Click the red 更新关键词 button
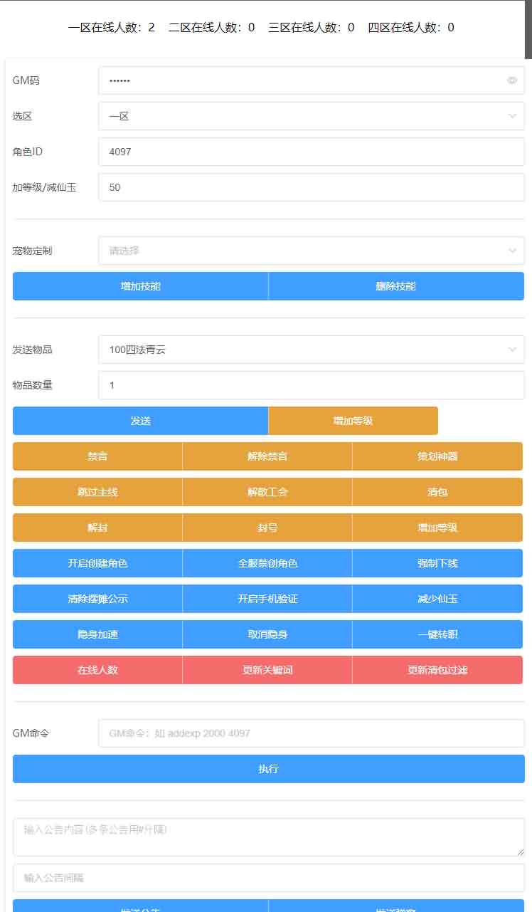The image size is (532, 912). coord(267,670)
